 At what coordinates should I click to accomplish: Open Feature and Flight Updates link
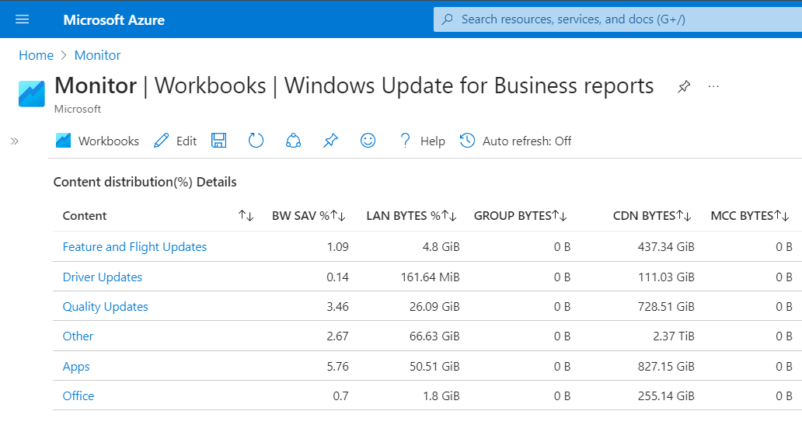click(134, 247)
